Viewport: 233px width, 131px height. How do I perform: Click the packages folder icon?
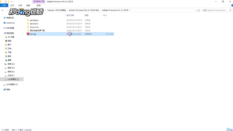tap(28, 20)
